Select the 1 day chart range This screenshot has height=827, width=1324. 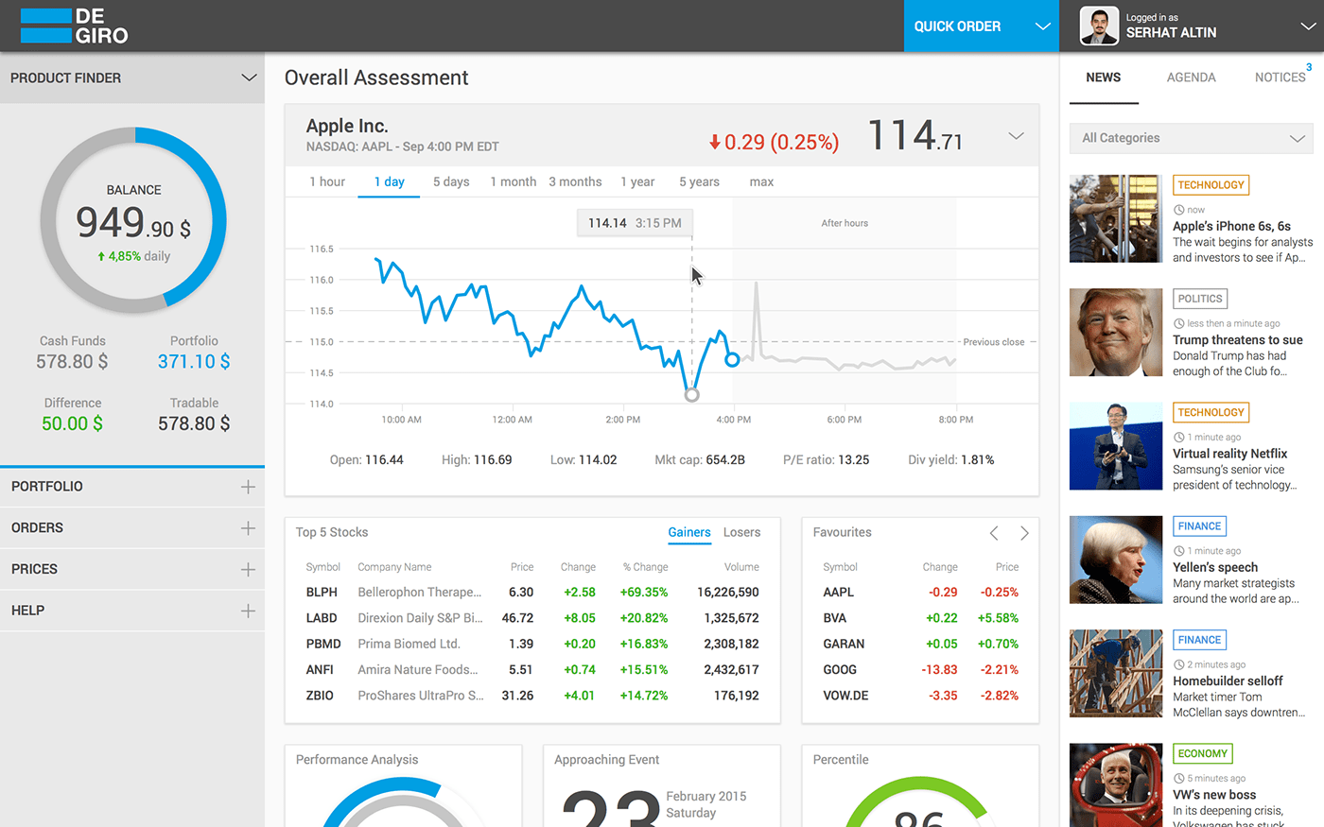click(389, 181)
